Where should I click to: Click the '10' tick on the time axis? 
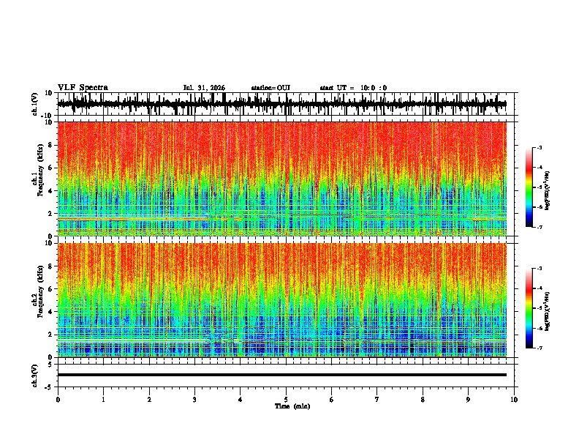click(x=514, y=400)
